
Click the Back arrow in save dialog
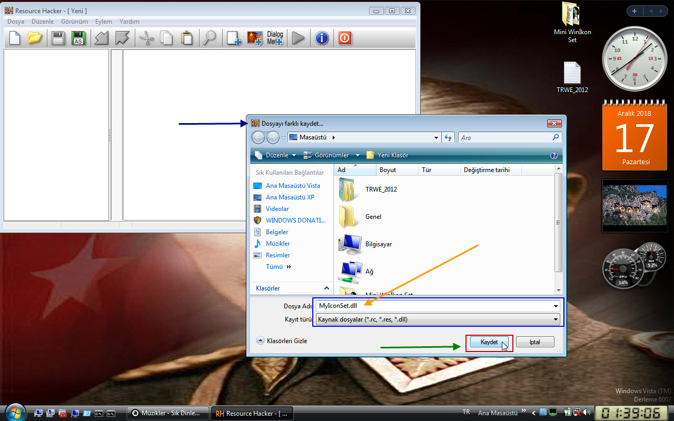(x=258, y=137)
